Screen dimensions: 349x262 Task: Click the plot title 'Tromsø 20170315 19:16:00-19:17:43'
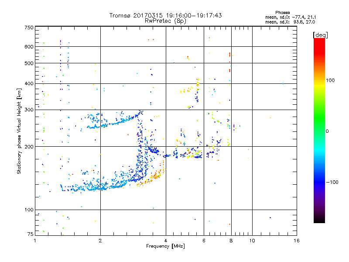pos(165,15)
